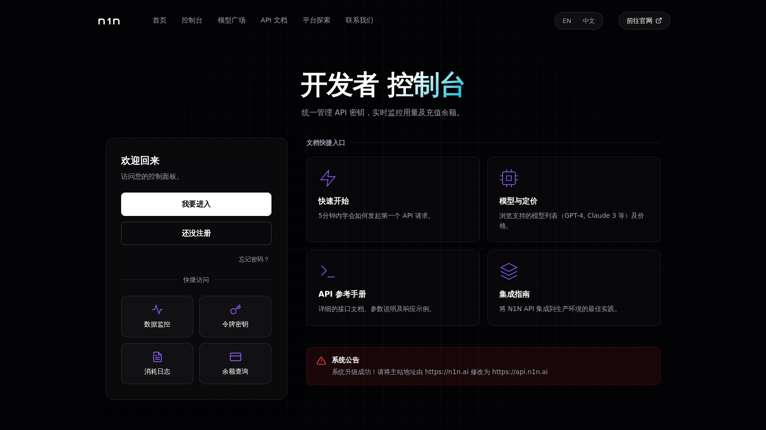Switch language to EN
This screenshot has height=430, width=766.
click(567, 21)
